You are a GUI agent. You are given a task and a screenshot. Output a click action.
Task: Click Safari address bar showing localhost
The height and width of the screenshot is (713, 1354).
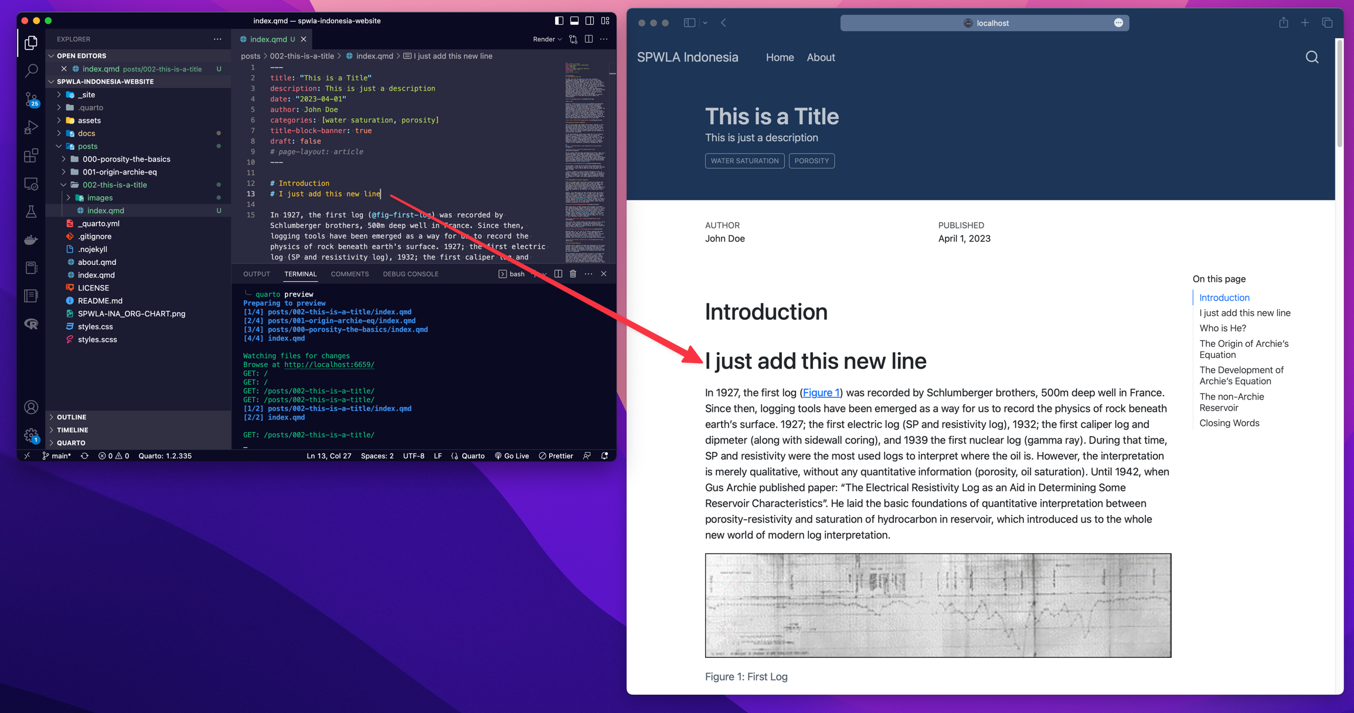tap(984, 23)
